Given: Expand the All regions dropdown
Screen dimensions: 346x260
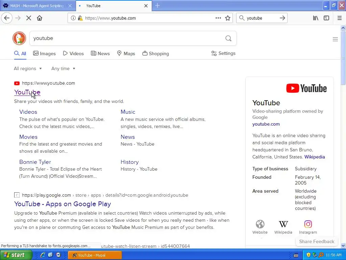Looking at the screenshot, I should [x=28, y=68].
